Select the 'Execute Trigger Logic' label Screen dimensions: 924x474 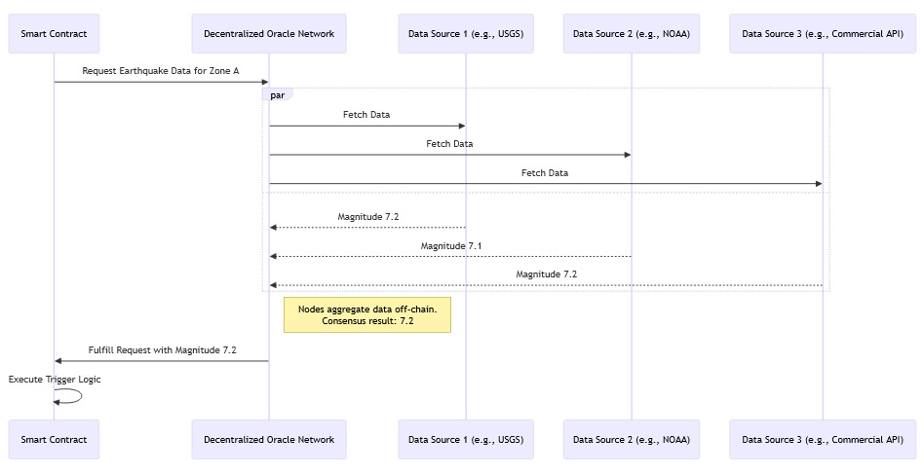click(55, 379)
